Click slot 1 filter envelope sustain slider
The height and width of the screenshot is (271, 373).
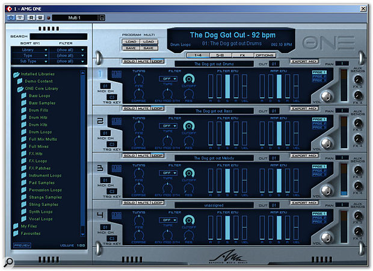pos(227,86)
